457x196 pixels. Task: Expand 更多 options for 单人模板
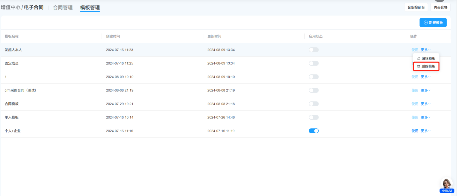[x=426, y=117]
